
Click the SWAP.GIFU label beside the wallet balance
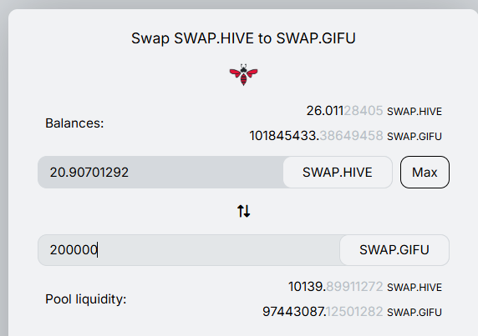pos(414,137)
